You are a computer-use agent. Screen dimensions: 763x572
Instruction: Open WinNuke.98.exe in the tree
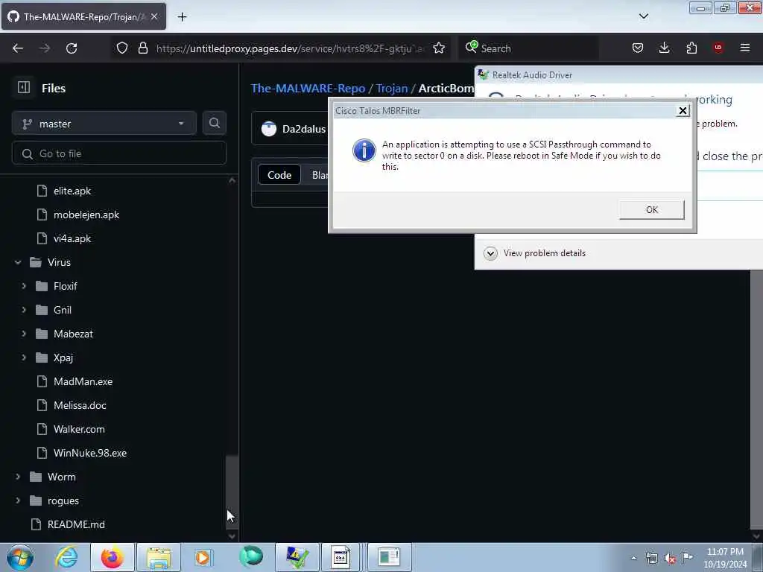click(x=90, y=453)
